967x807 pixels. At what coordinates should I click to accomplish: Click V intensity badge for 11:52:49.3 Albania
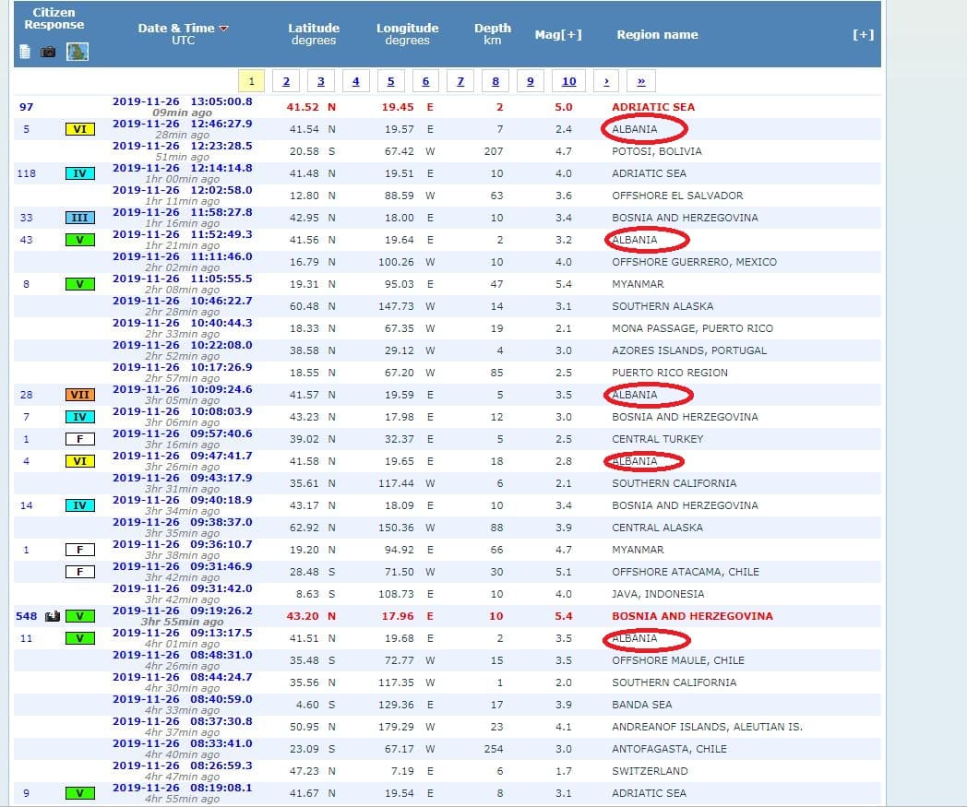point(80,240)
